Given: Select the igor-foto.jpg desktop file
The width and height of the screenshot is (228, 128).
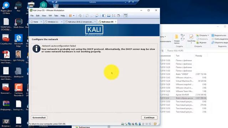Looking at the screenshot, I should coord(19,56).
